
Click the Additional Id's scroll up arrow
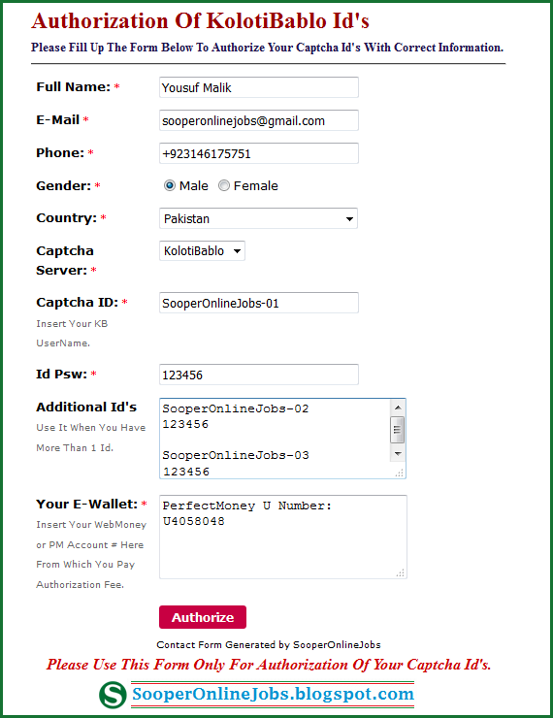398,408
